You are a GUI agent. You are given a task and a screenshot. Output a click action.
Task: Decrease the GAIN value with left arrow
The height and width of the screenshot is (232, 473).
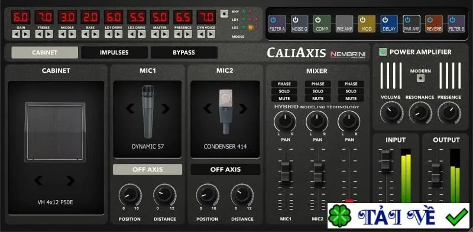pos(16,34)
